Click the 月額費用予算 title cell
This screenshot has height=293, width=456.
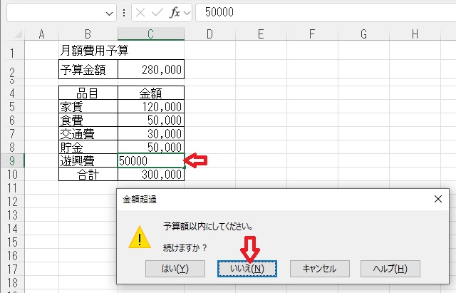[88, 51]
